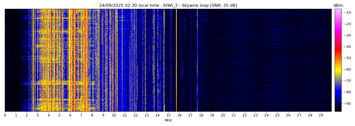Screen dimensions: 355x126
Task: Click the plot title text at top
Action: point(168,6)
